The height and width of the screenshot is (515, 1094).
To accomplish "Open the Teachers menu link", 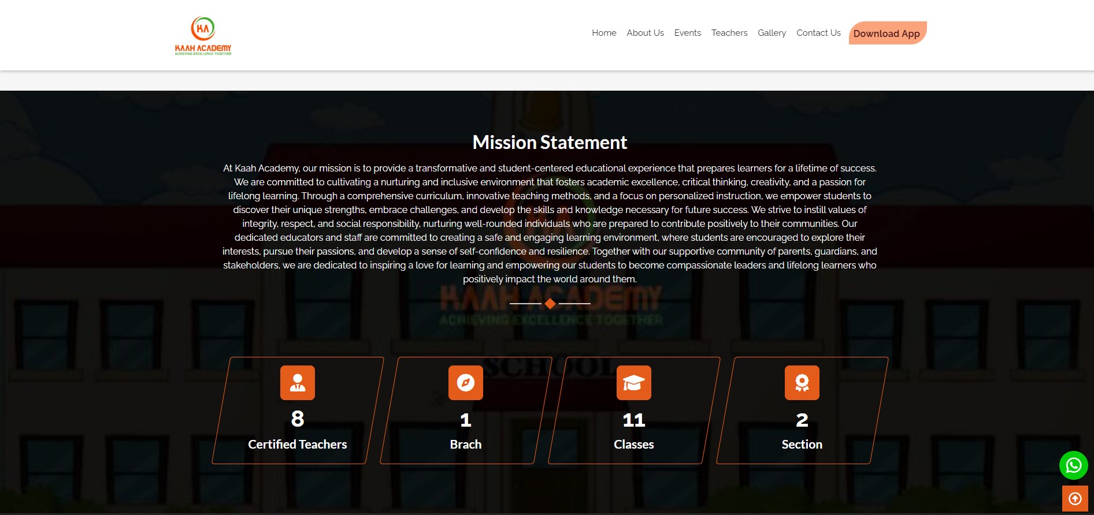I will click(729, 33).
